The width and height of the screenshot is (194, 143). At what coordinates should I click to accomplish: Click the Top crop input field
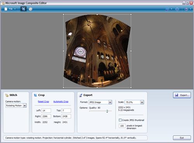pos(66,111)
